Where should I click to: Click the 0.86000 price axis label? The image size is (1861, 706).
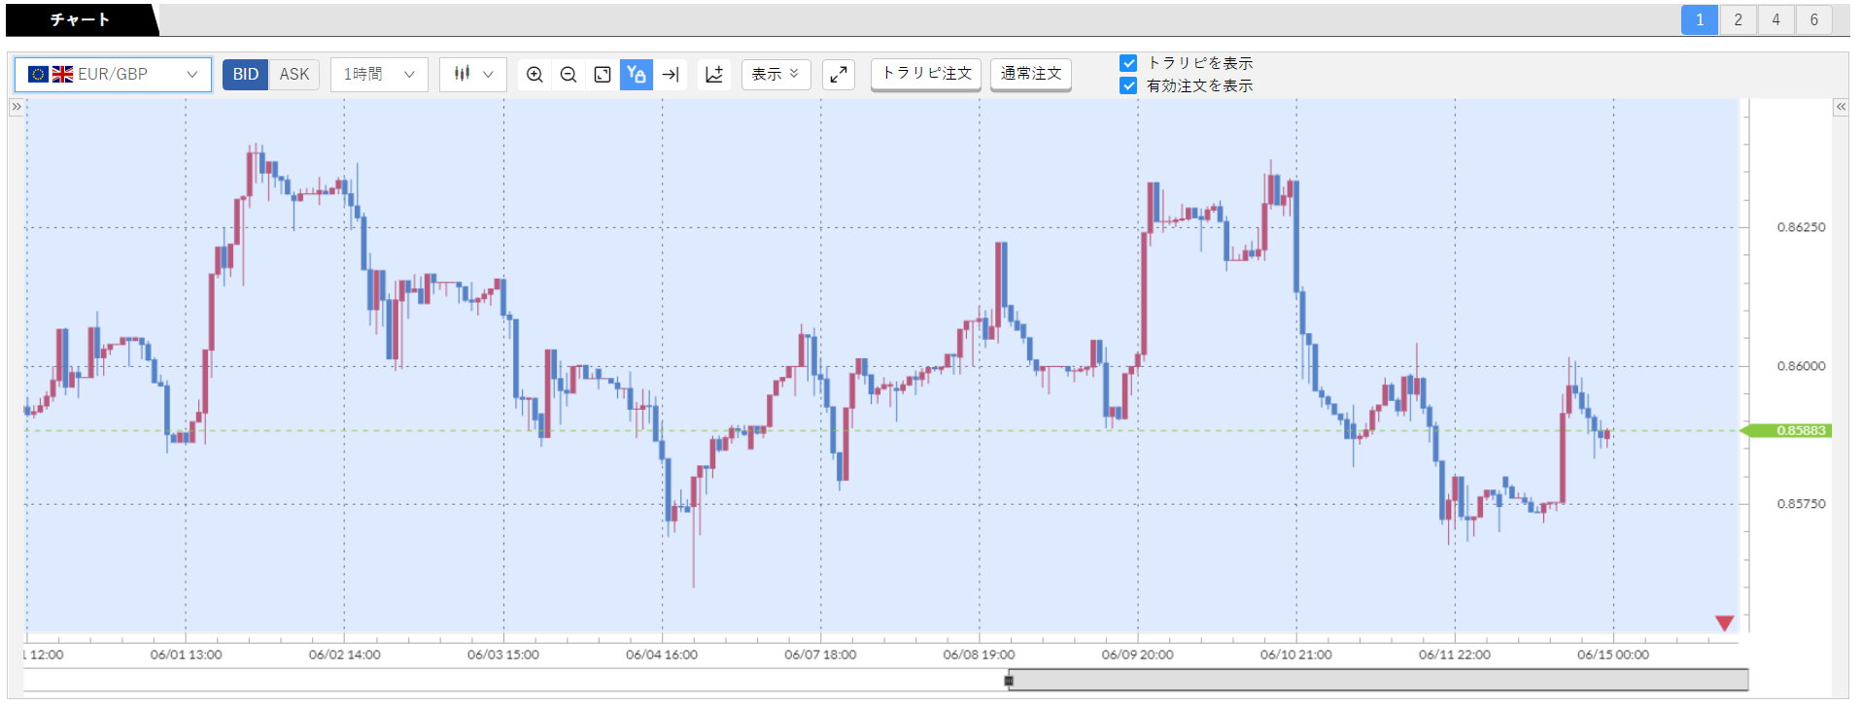click(x=1801, y=366)
